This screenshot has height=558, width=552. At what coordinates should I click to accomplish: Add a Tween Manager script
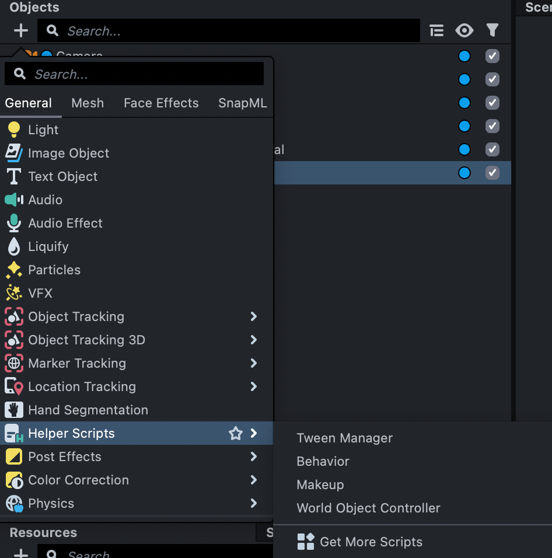(x=344, y=438)
